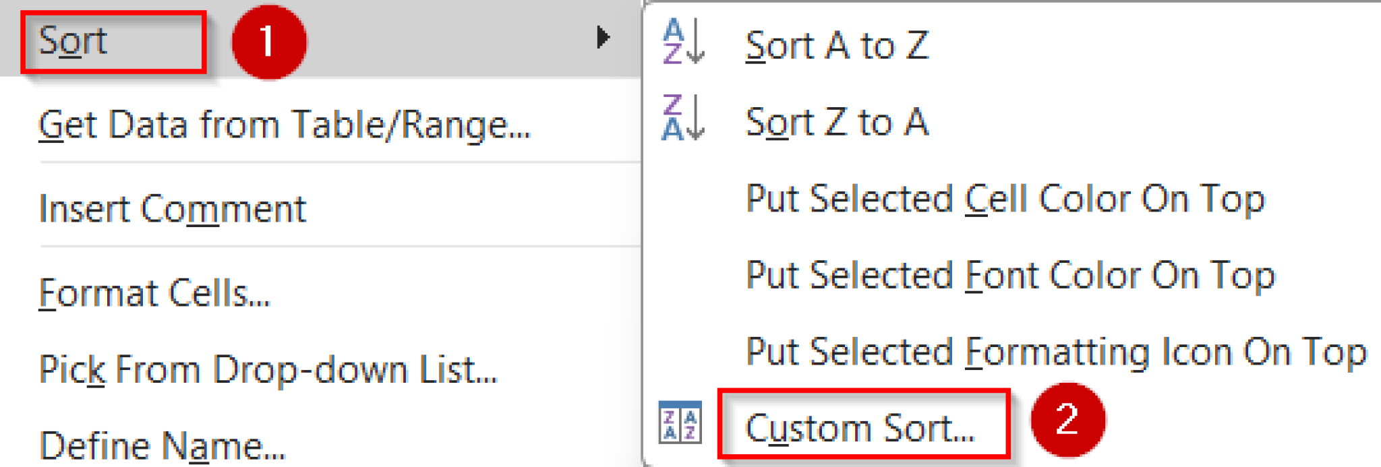This screenshot has width=1381, height=467.
Task: Click the separator line above Insert Comment
Action: coord(337,162)
